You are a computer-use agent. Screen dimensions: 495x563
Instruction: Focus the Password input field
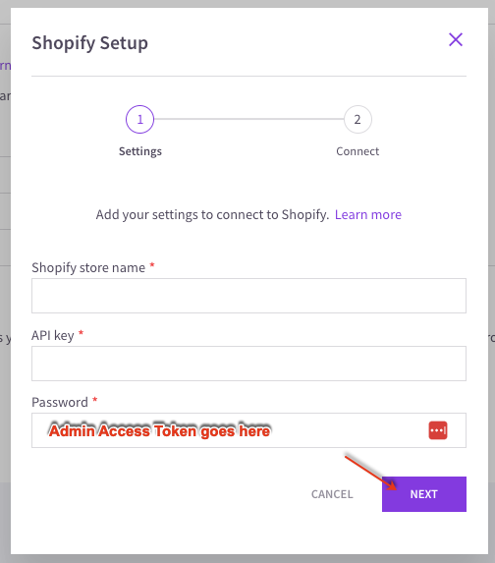248,430
